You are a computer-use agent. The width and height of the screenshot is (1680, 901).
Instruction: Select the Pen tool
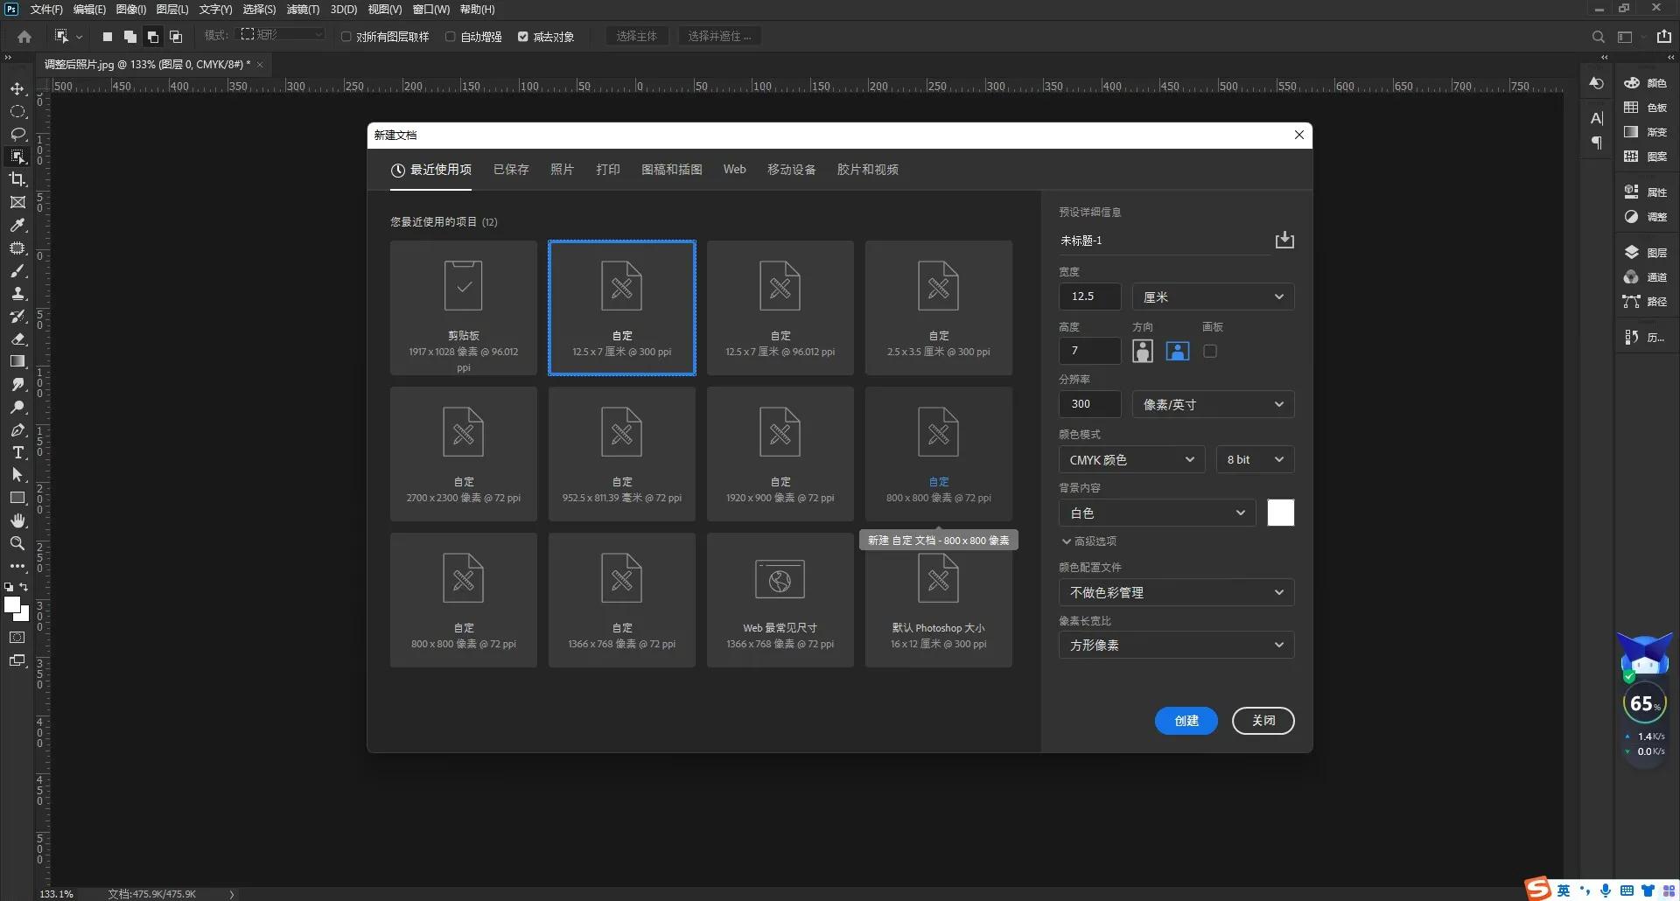[17, 430]
